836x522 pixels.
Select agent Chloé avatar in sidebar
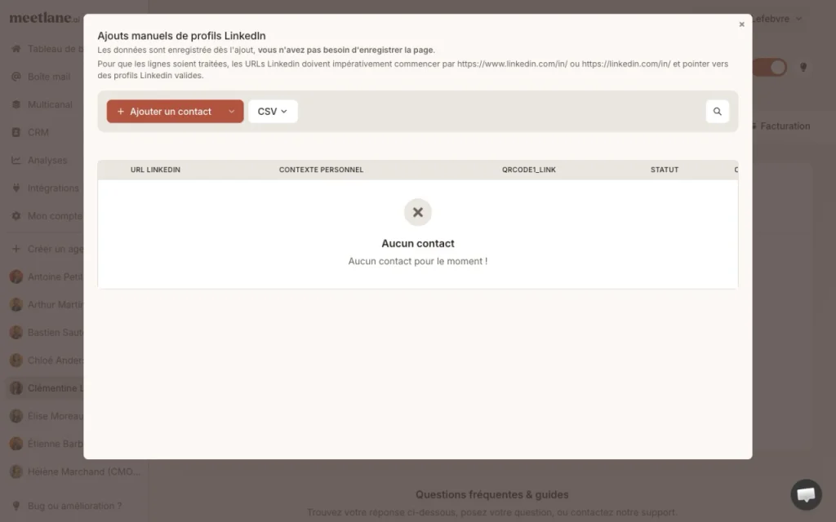tap(16, 360)
